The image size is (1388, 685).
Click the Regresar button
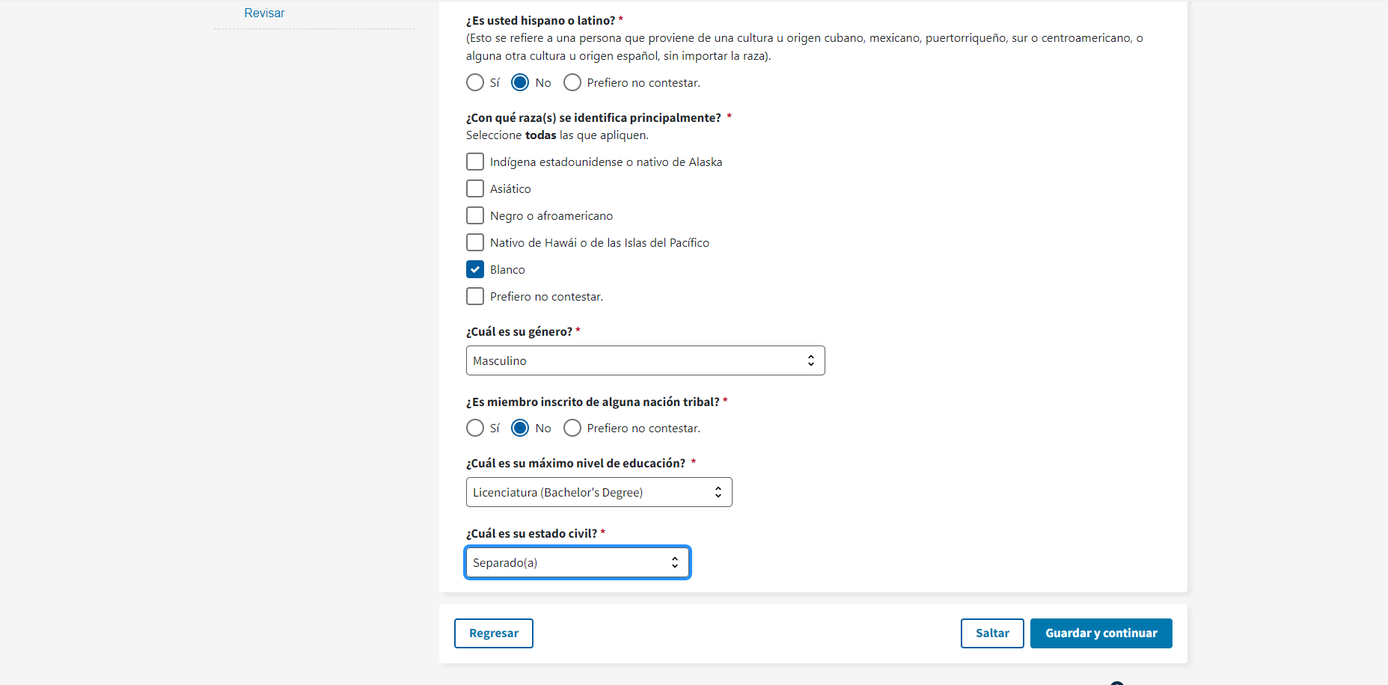[x=493, y=633]
